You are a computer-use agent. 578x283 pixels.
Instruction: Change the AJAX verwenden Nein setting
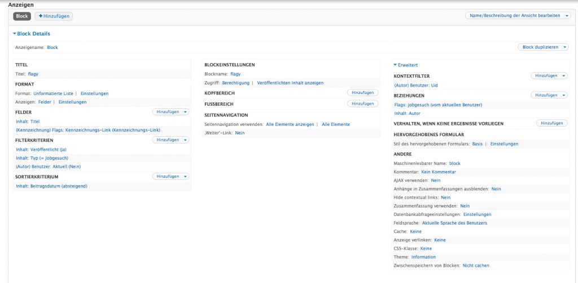pos(435,180)
